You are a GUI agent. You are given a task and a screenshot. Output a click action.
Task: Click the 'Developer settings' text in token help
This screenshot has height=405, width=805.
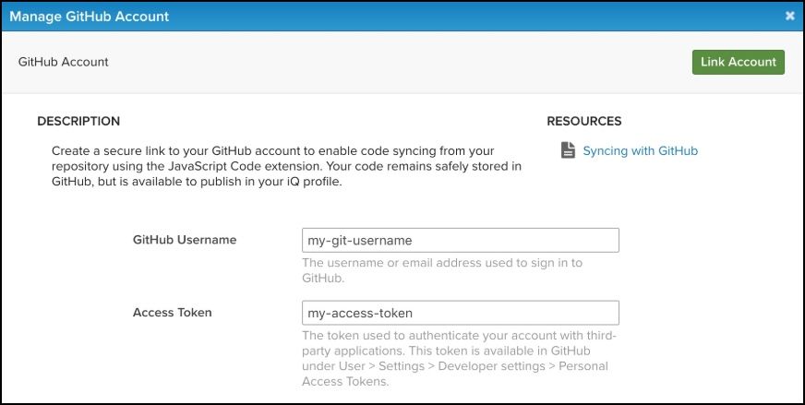click(465, 367)
